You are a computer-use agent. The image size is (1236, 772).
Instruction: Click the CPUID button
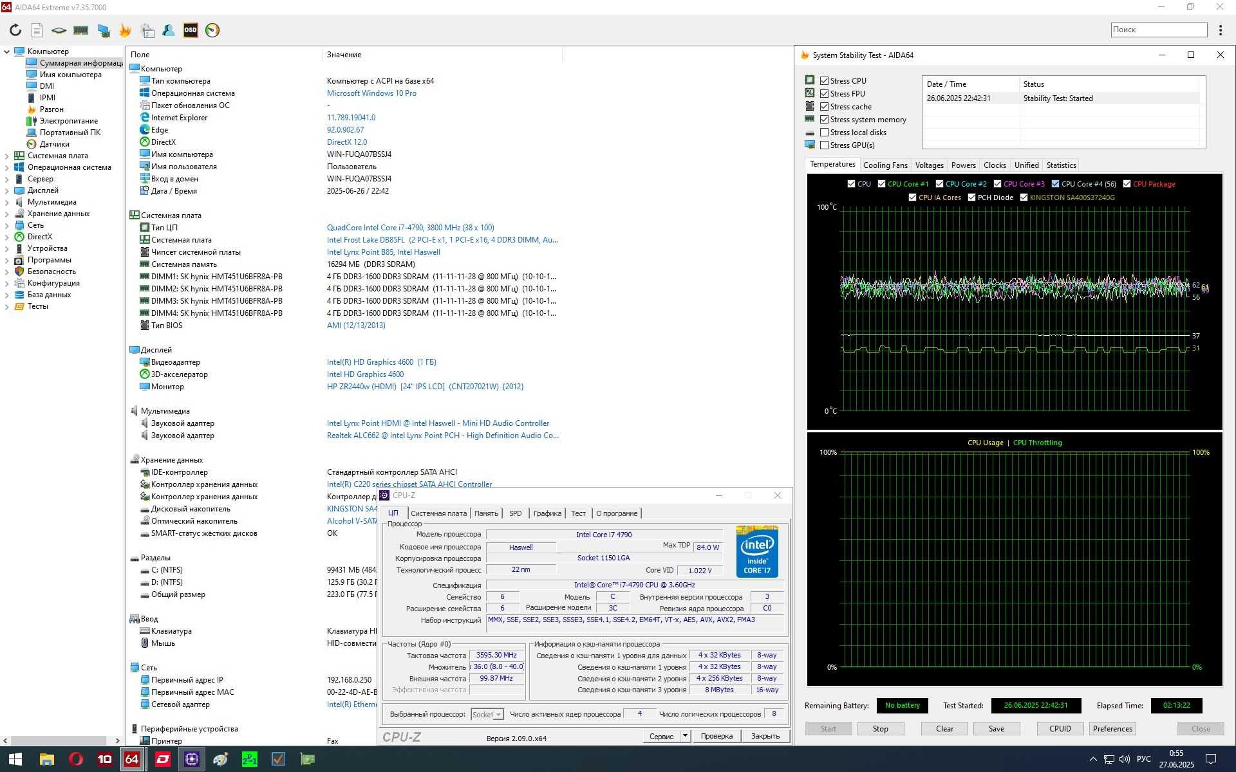click(x=1060, y=729)
